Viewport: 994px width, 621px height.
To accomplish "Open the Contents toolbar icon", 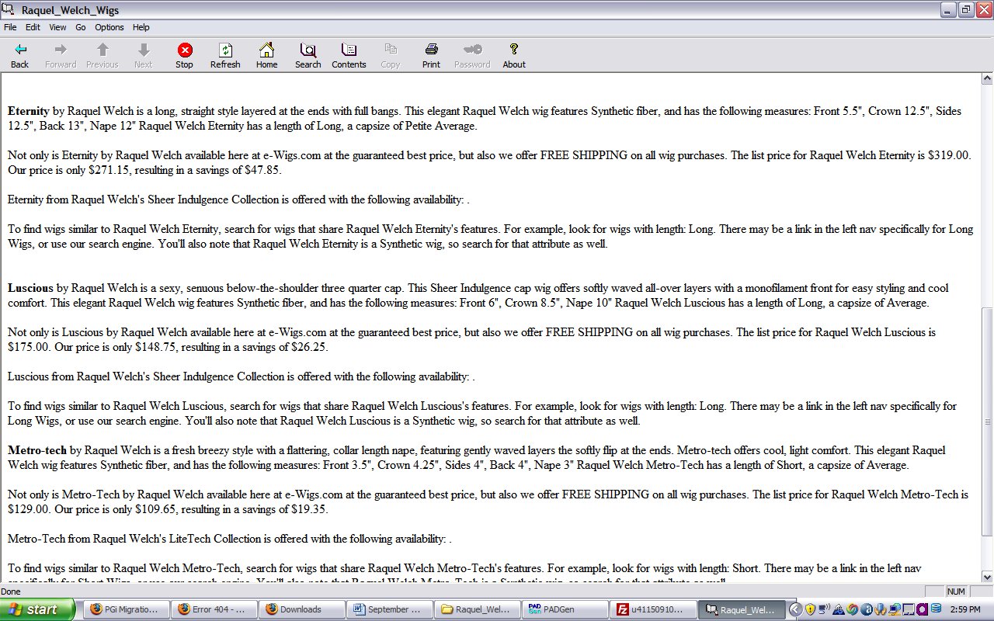I will coord(349,50).
